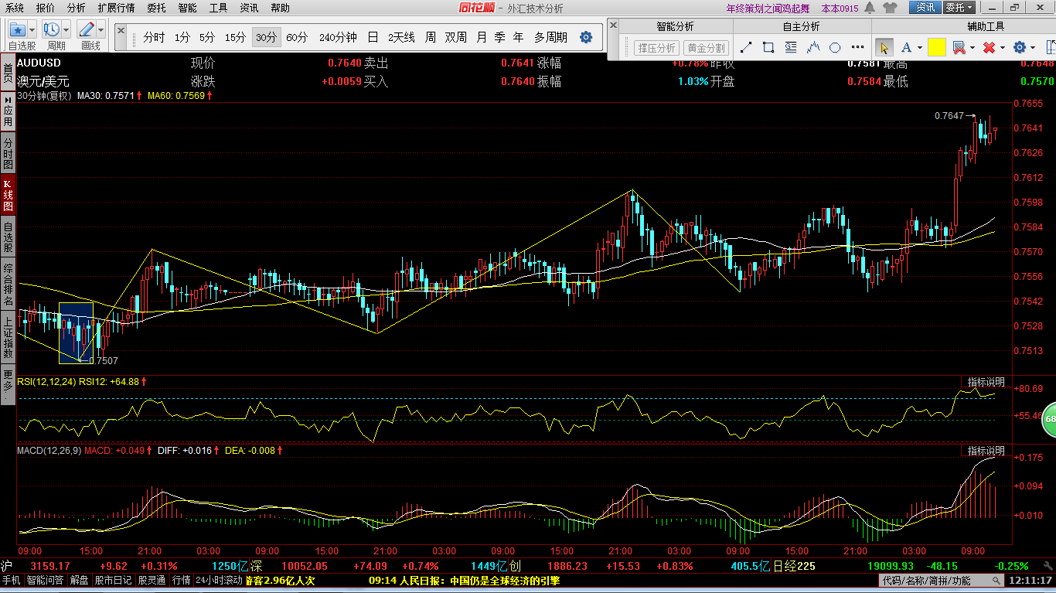Click the text annotation list tool

point(790,47)
